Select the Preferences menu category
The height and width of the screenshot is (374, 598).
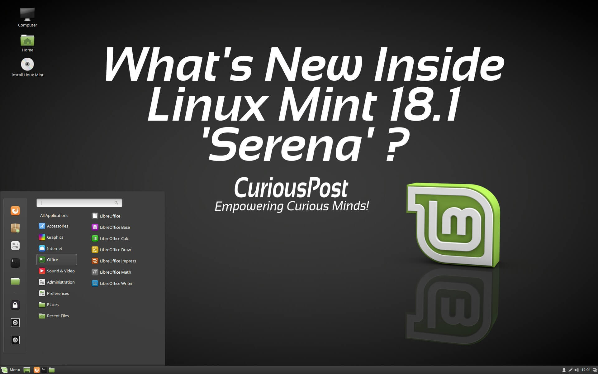click(58, 293)
